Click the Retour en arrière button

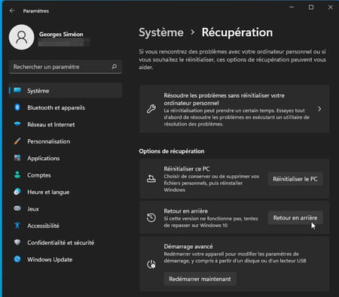click(x=295, y=218)
